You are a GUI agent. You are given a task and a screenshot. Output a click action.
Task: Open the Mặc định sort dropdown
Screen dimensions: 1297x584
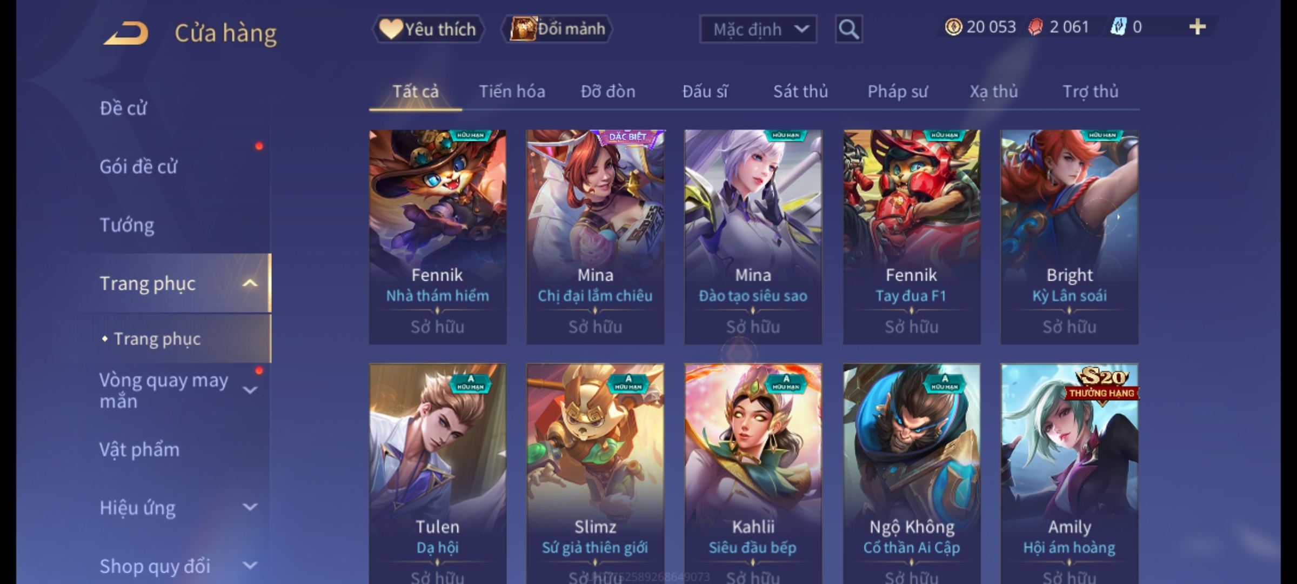(x=758, y=29)
